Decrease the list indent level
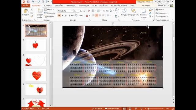The height and width of the screenshot is (110, 196). tap(104, 11)
